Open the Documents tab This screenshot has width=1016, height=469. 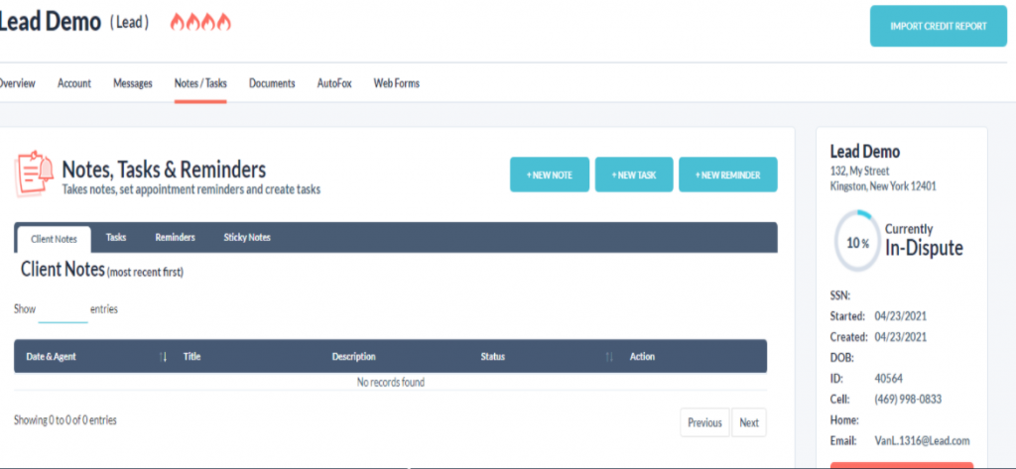tap(272, 83)
